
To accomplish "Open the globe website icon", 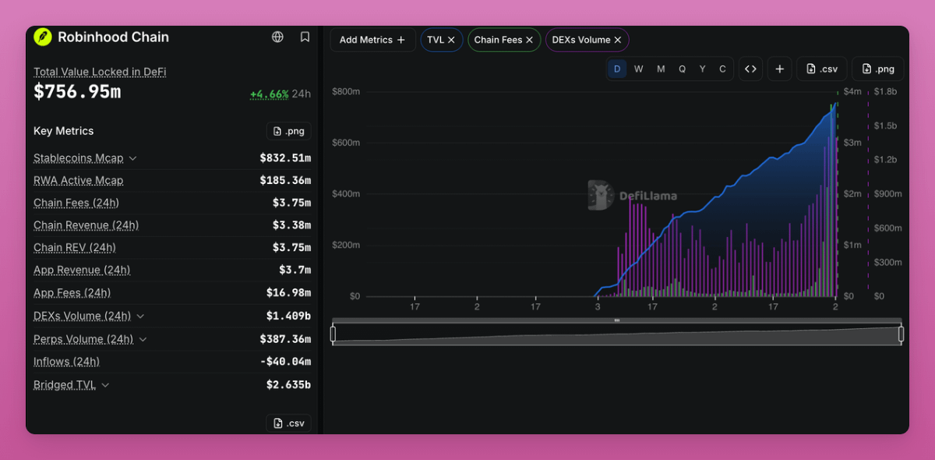I will (x=277, y=37).
